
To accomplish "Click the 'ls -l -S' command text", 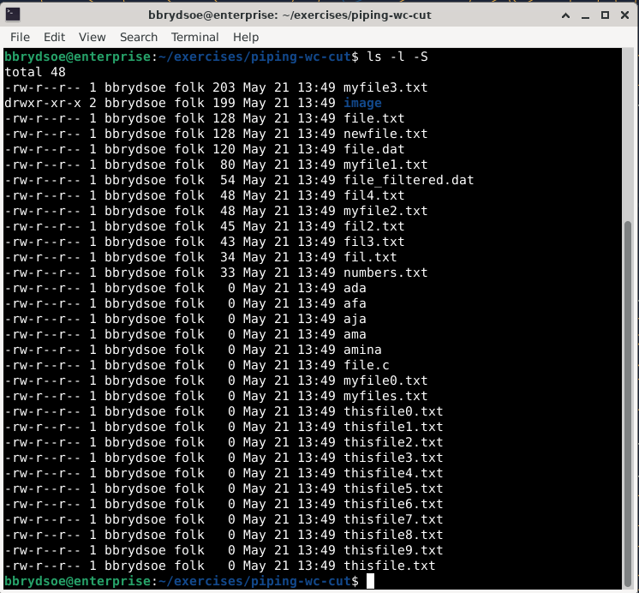I will click(x=397, y=57).
